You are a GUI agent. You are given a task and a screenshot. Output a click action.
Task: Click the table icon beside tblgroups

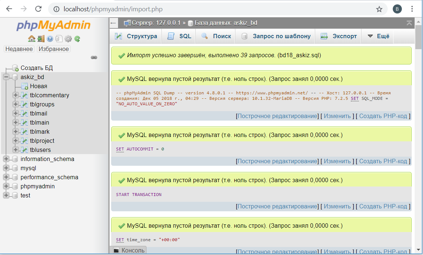[24, 105]
